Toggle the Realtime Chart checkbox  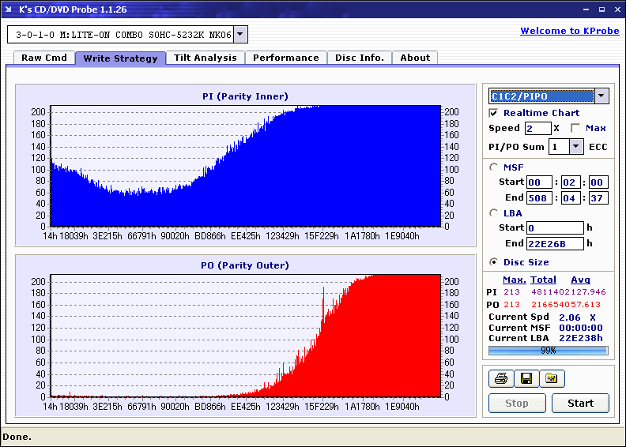tap(493, 113)
